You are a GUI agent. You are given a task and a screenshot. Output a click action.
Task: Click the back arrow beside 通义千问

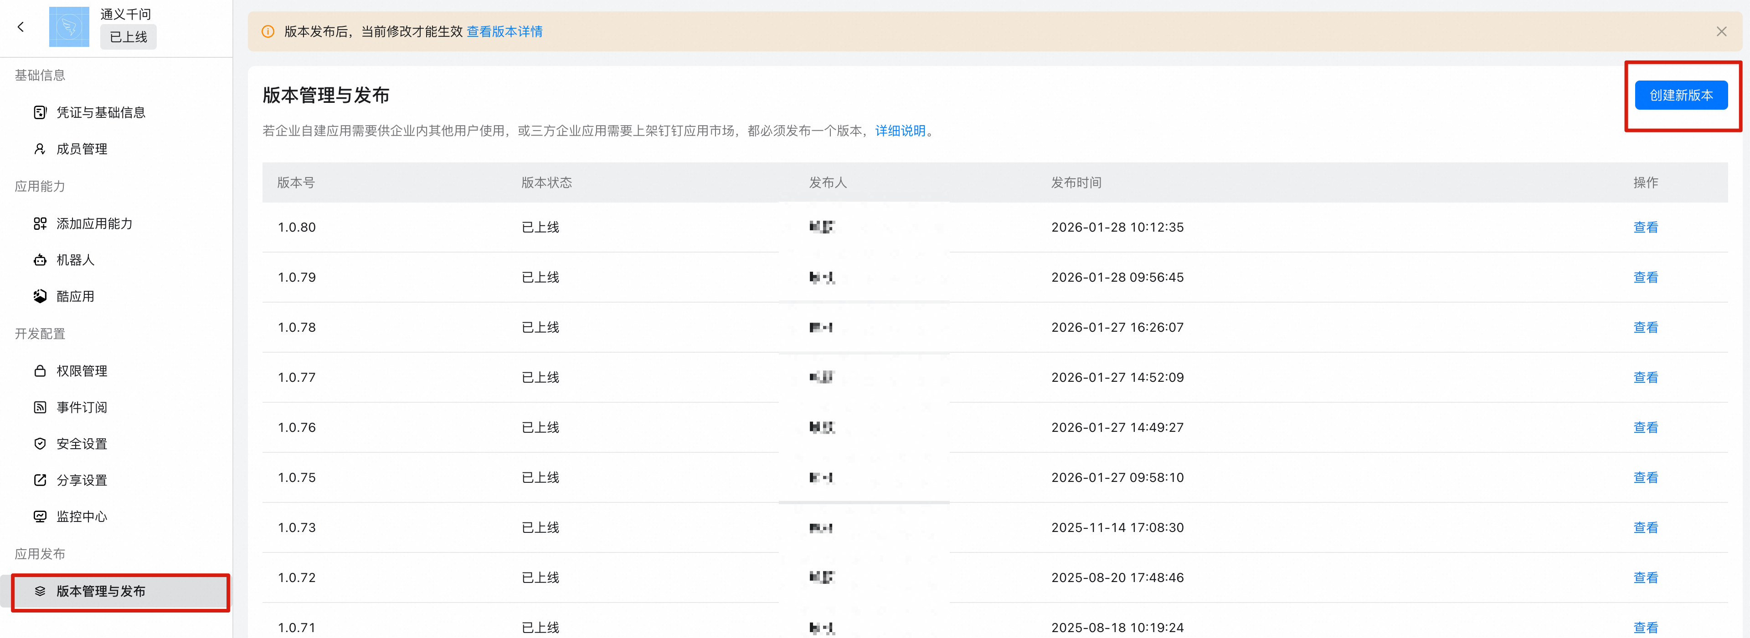click(x=21, y=26)
